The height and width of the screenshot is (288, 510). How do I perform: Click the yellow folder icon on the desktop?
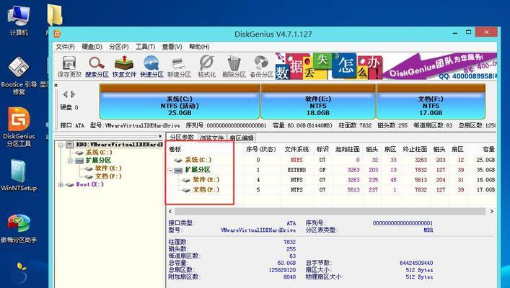[x=55, y=14]
